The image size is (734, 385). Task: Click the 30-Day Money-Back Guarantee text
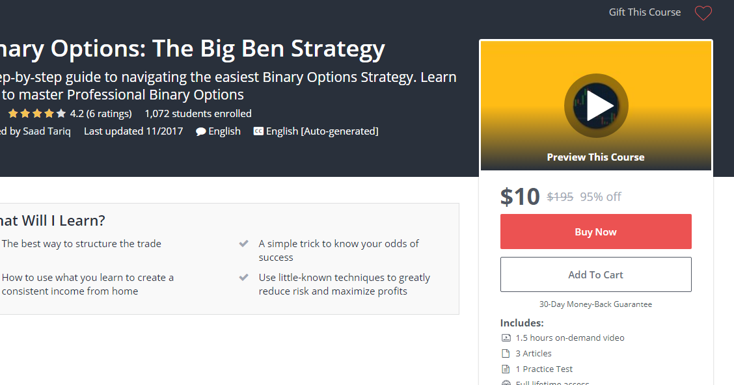[595, 304]
